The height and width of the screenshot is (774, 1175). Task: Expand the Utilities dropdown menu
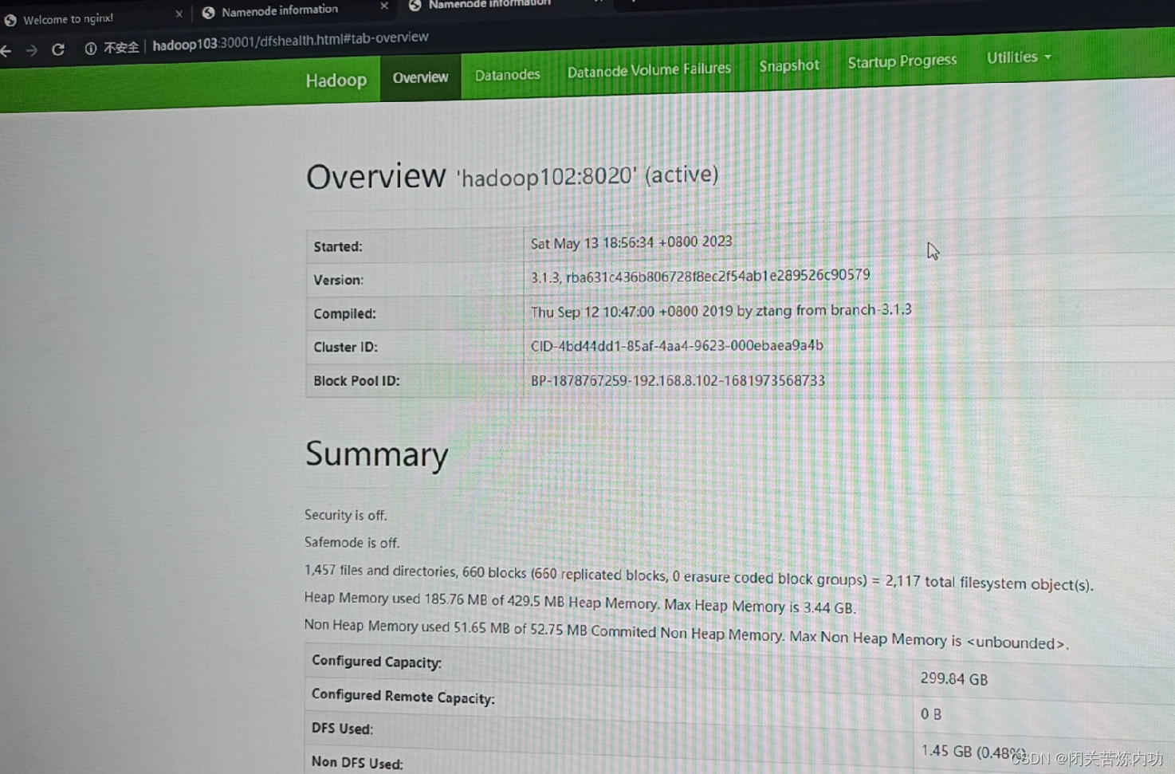[x=1019, y=57]
